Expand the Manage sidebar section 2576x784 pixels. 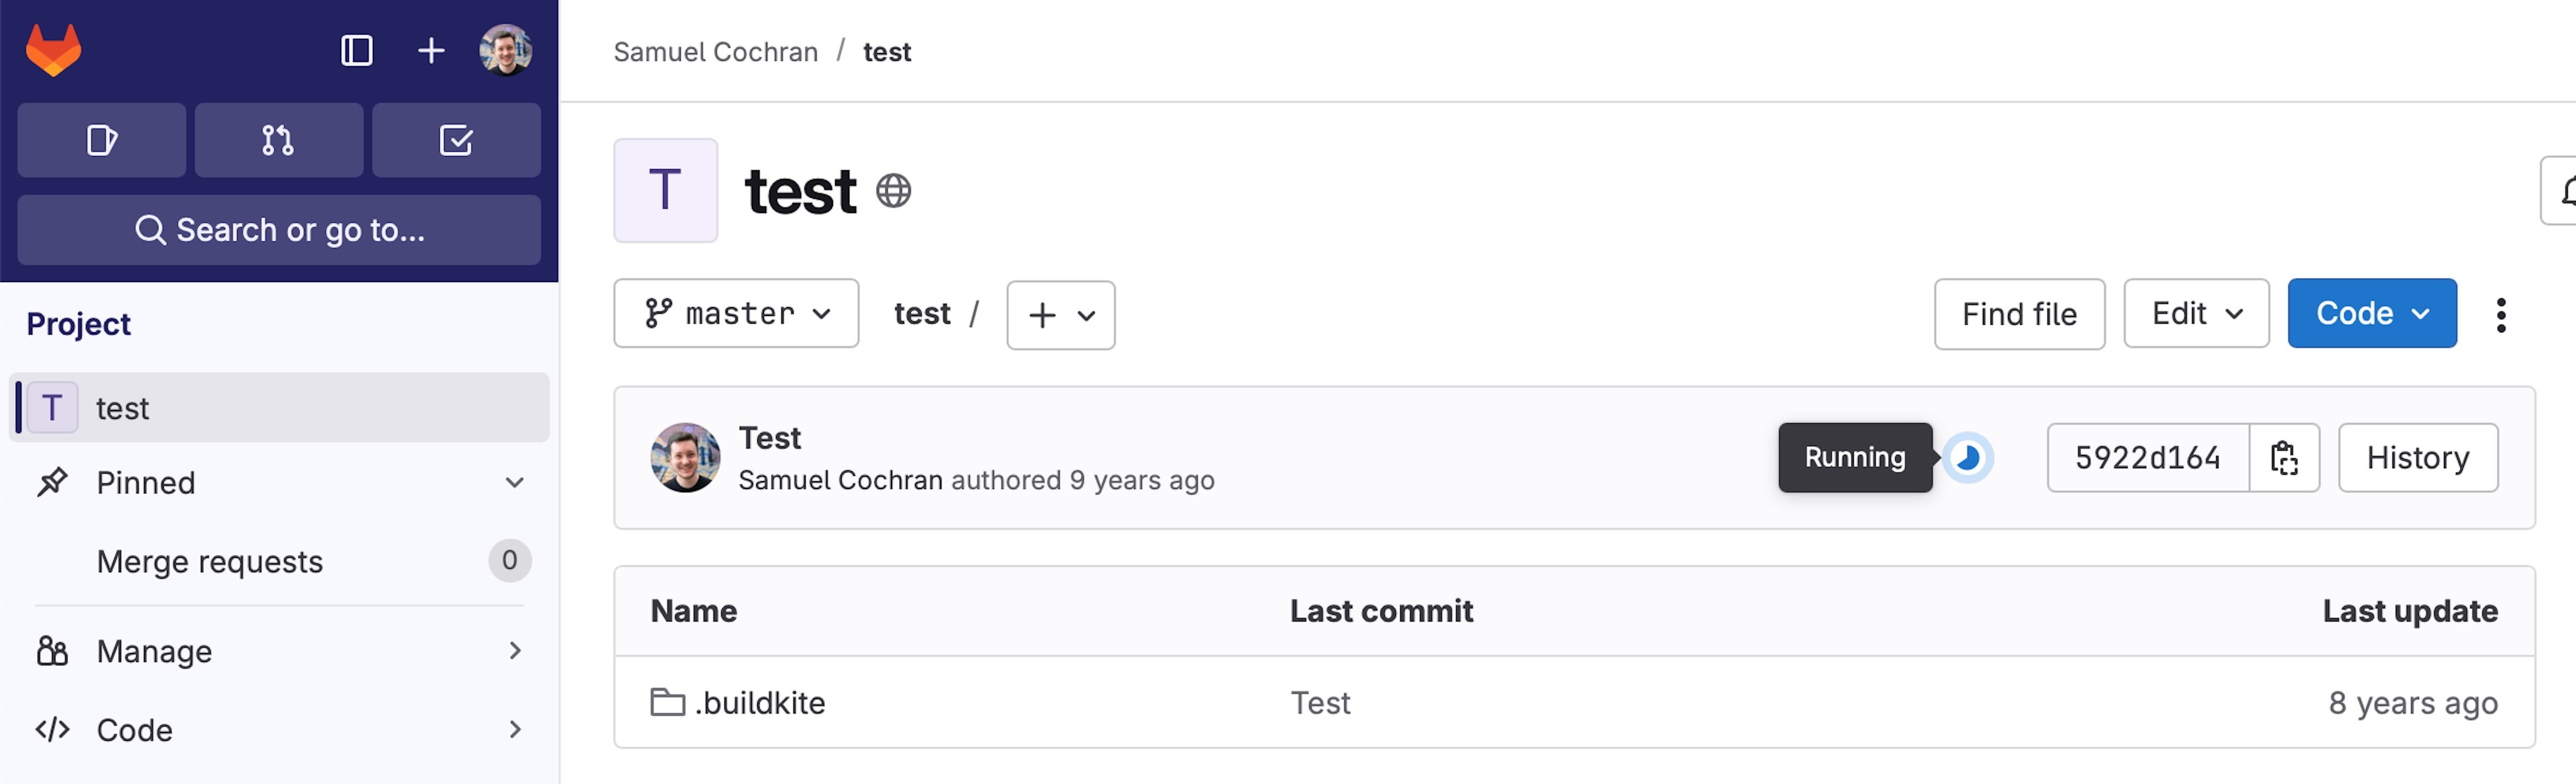coord(516,650)
